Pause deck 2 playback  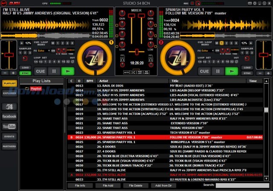click(218, 71)
